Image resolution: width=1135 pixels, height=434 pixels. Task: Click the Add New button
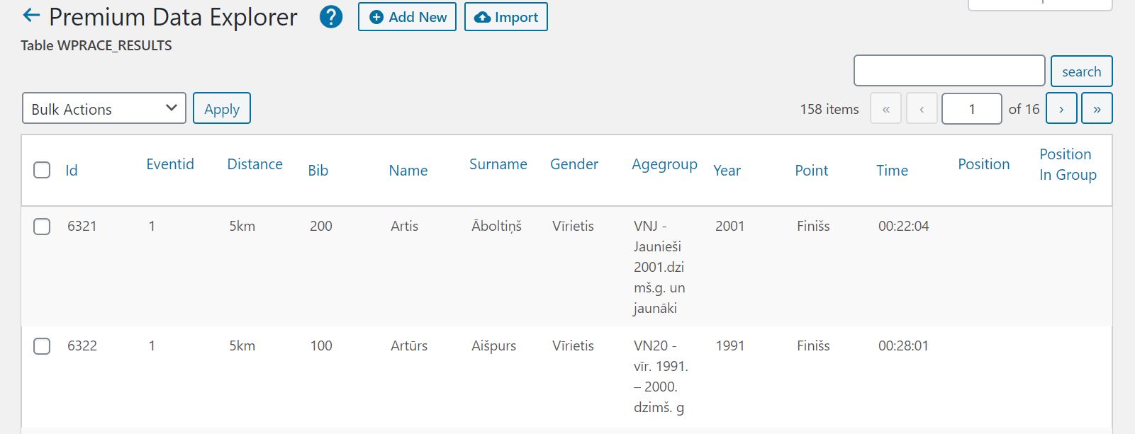coord(407,17)
